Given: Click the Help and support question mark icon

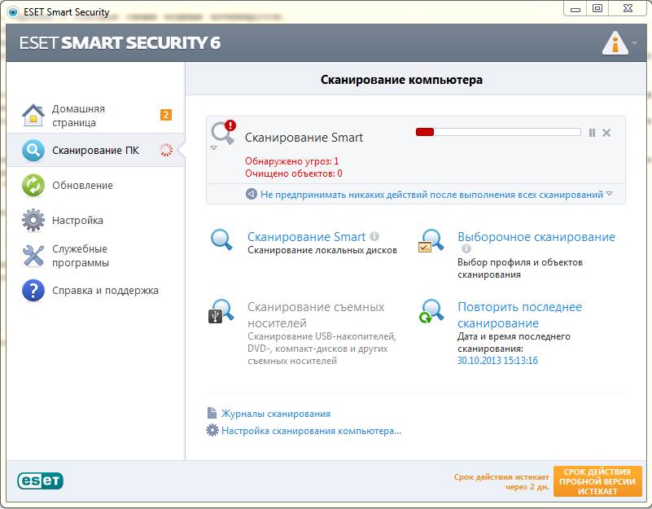Looking at the screenshot, I should pos(33,291).
